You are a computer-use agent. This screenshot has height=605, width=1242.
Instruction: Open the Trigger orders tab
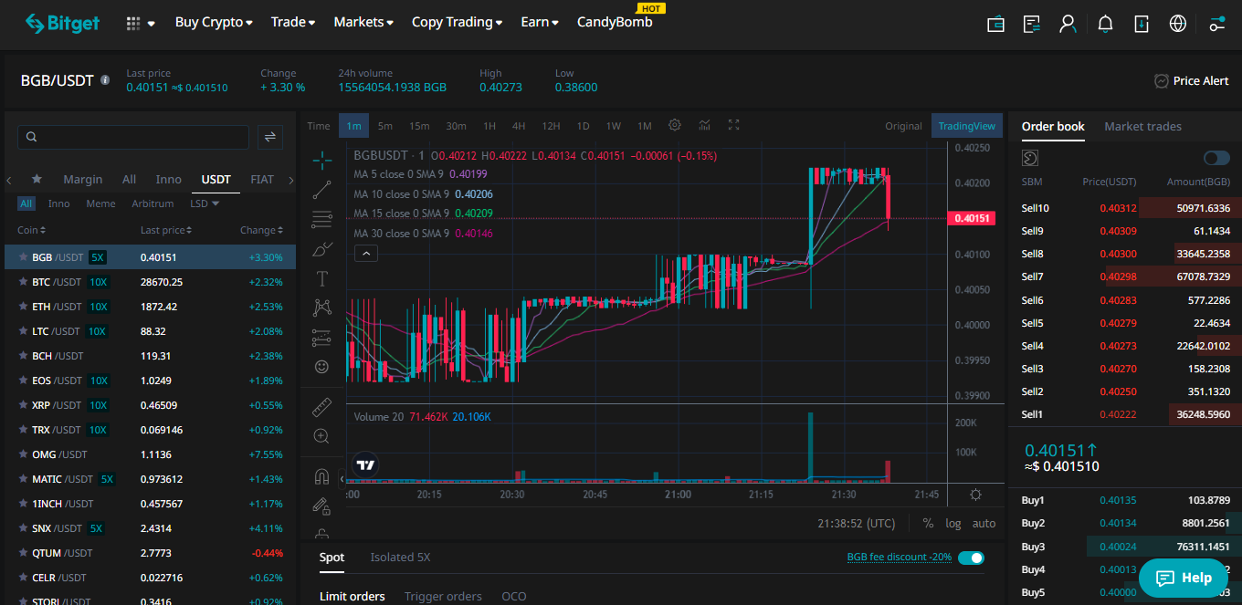point(443,596)
